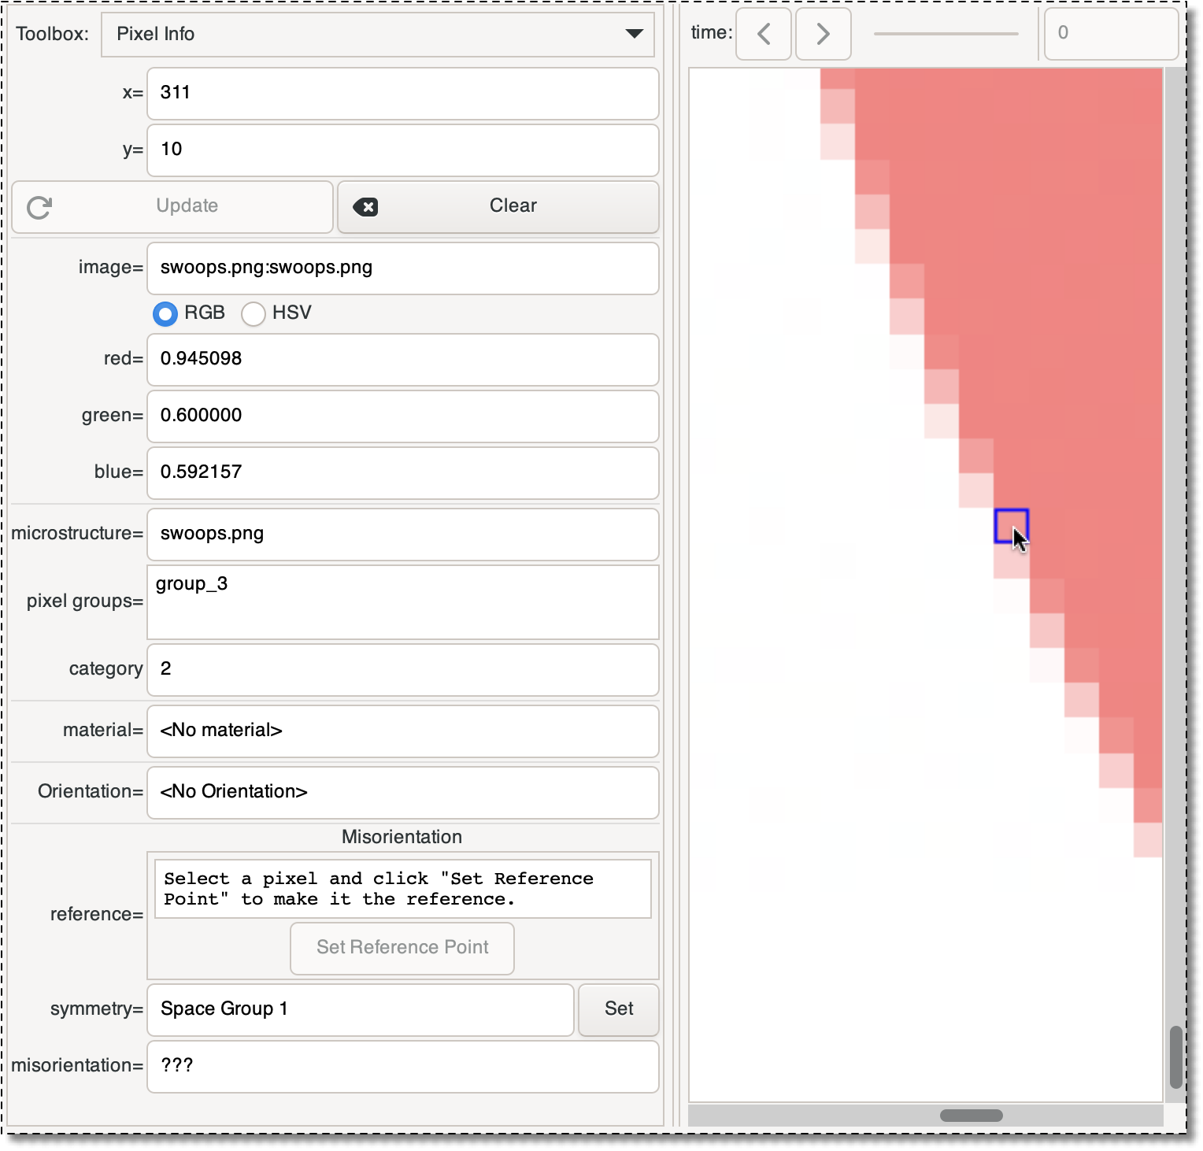Select the RGB color mode
The image size is (1203, 1151).
click(165, 313)
